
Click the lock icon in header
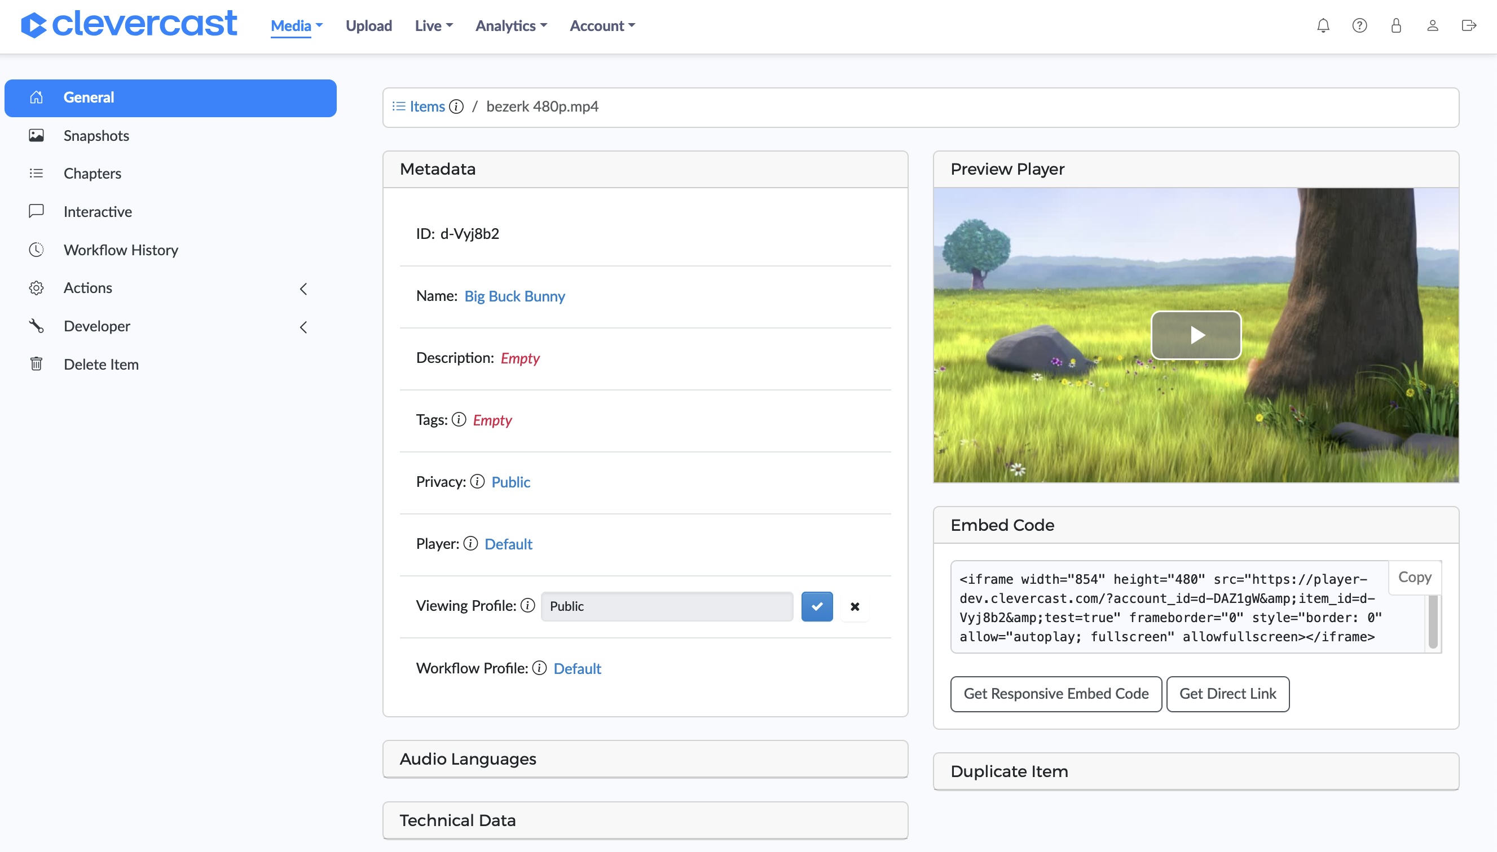click(x=1396, y=26)
